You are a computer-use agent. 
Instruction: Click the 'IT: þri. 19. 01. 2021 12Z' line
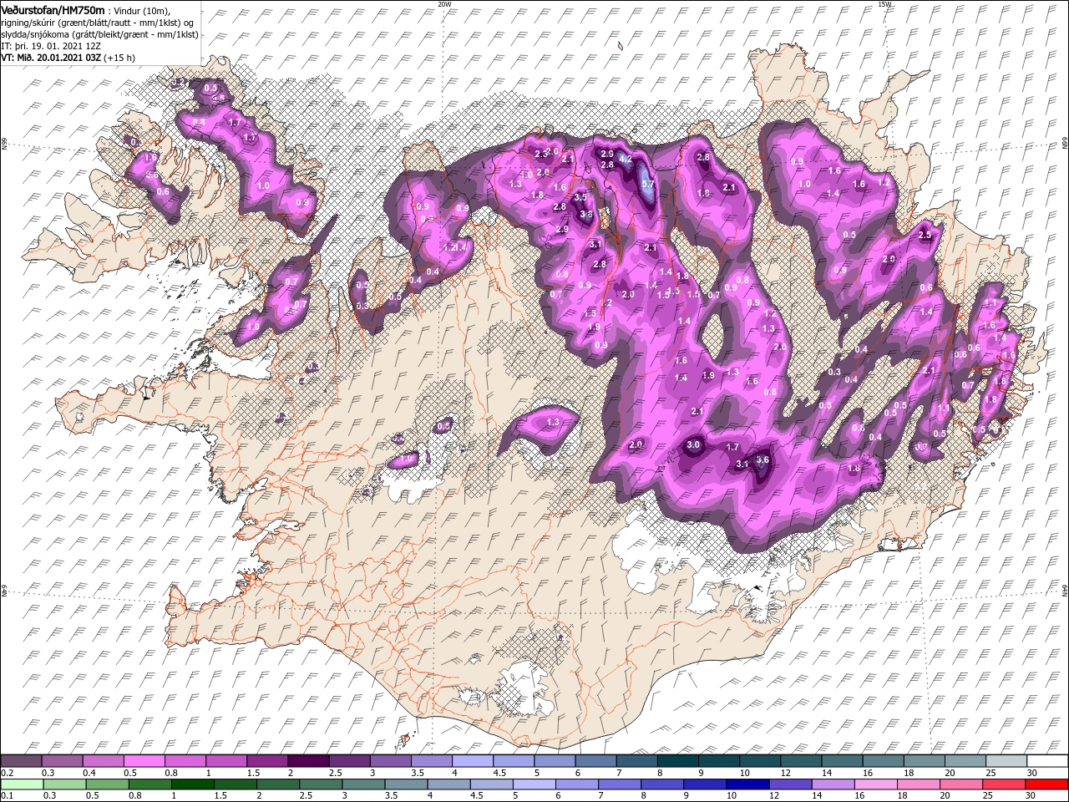[x=51, y=46]
